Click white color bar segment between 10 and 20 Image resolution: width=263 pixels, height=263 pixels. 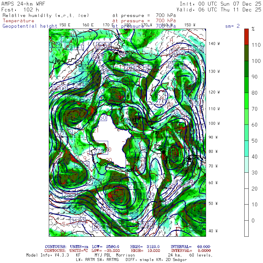(x=246, y=196)
